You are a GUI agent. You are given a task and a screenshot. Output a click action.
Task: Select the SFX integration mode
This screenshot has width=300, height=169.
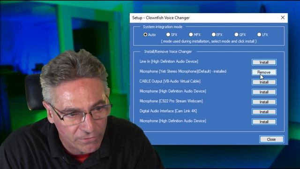[168, 35]
